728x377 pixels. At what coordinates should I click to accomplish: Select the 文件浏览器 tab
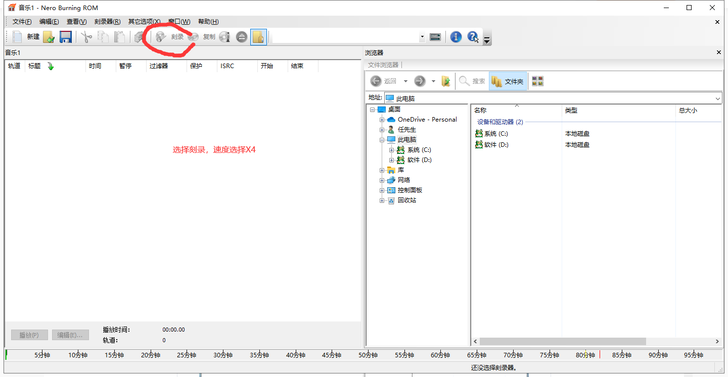click(x=383, y=65)
